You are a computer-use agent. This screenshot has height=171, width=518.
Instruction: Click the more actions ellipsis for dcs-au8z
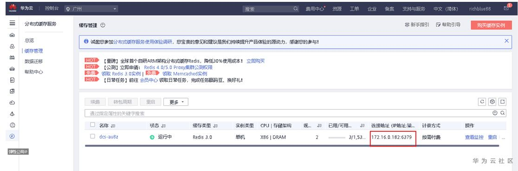pyautogui.click(x=503, y=137)
